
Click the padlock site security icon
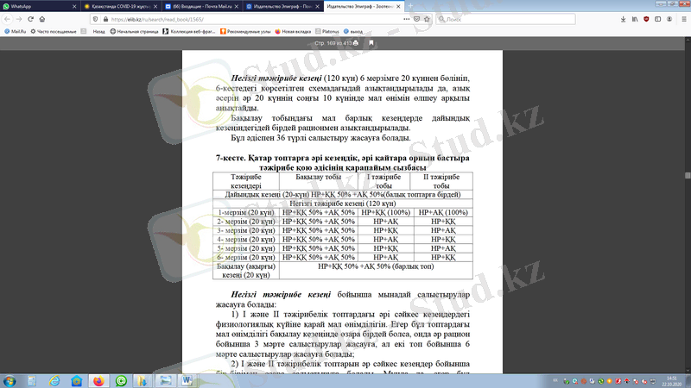pos(105,19)
